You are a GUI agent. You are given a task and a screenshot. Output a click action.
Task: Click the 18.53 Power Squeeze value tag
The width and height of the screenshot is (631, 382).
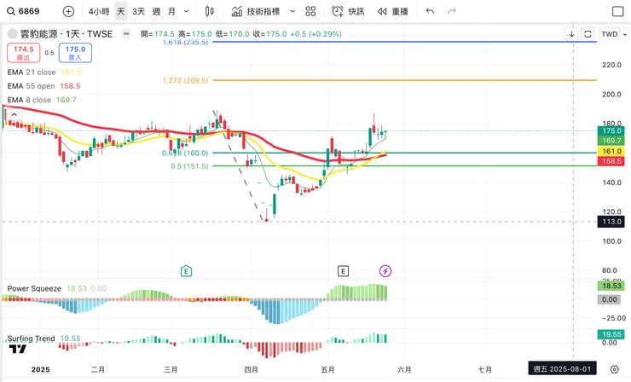click(611, 286)
